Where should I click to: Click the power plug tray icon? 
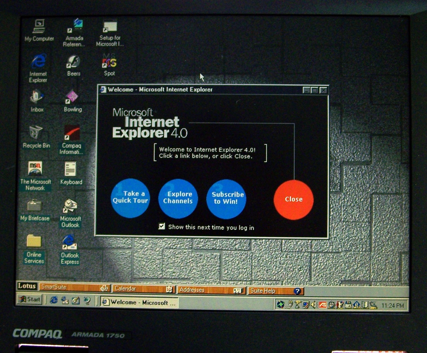pos(289,304)
